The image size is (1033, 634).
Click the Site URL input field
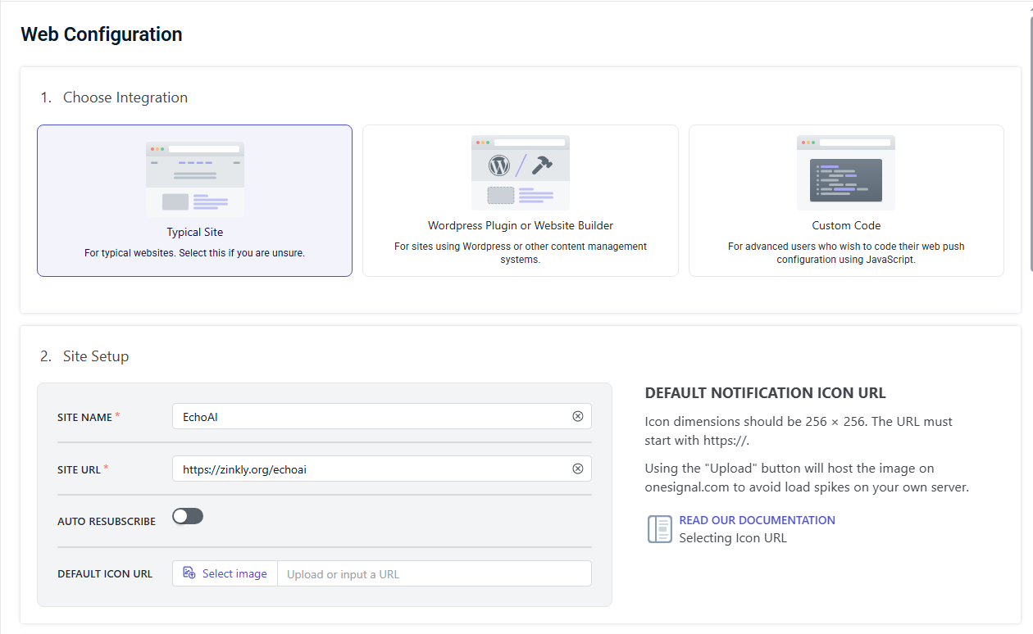coord(382,469)
